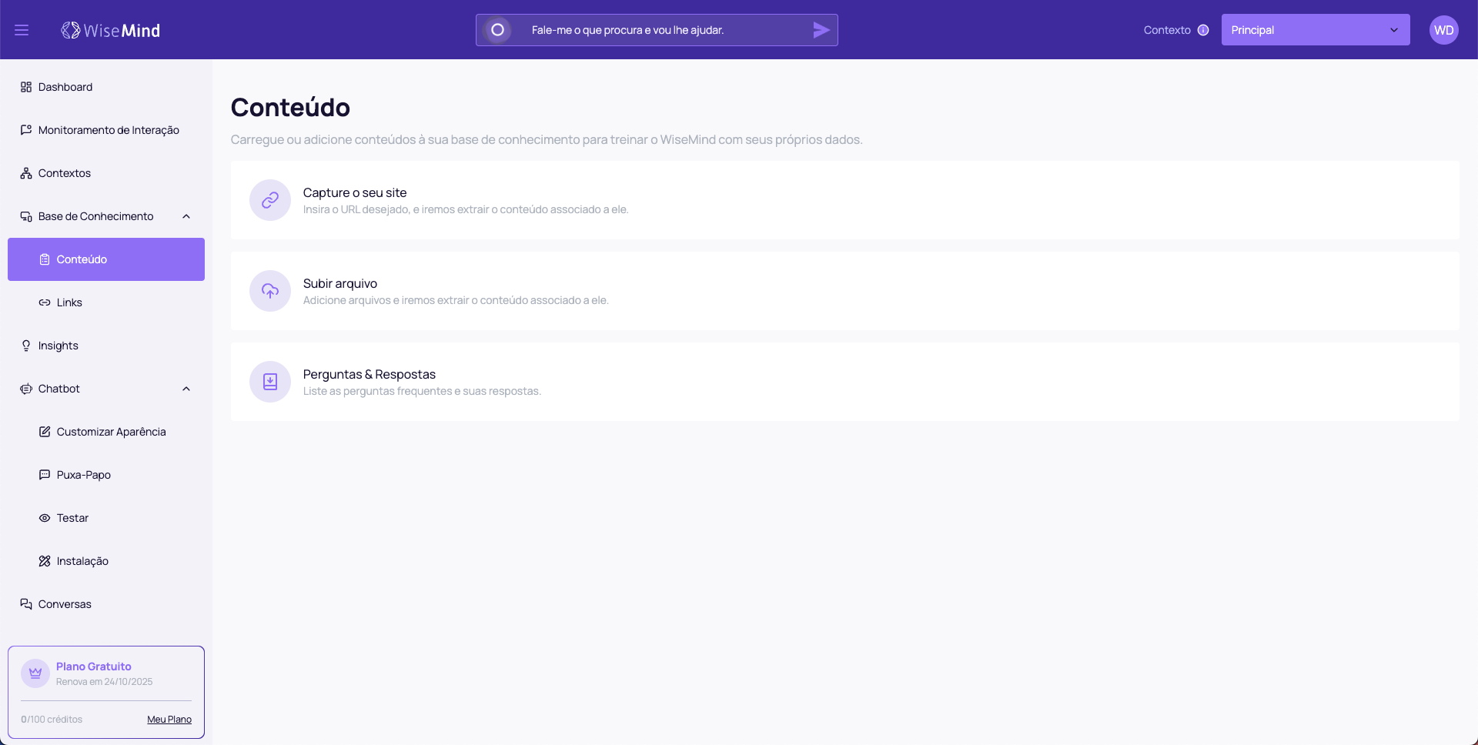The width and height of the screenshot is (1478, 745).
Task: Open Customizar Aparência settings
Action: [x=111, y=432]
